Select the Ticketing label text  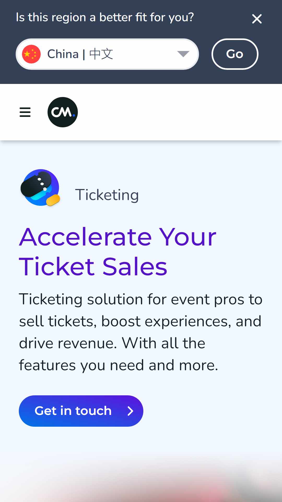(x=107, y=195)
